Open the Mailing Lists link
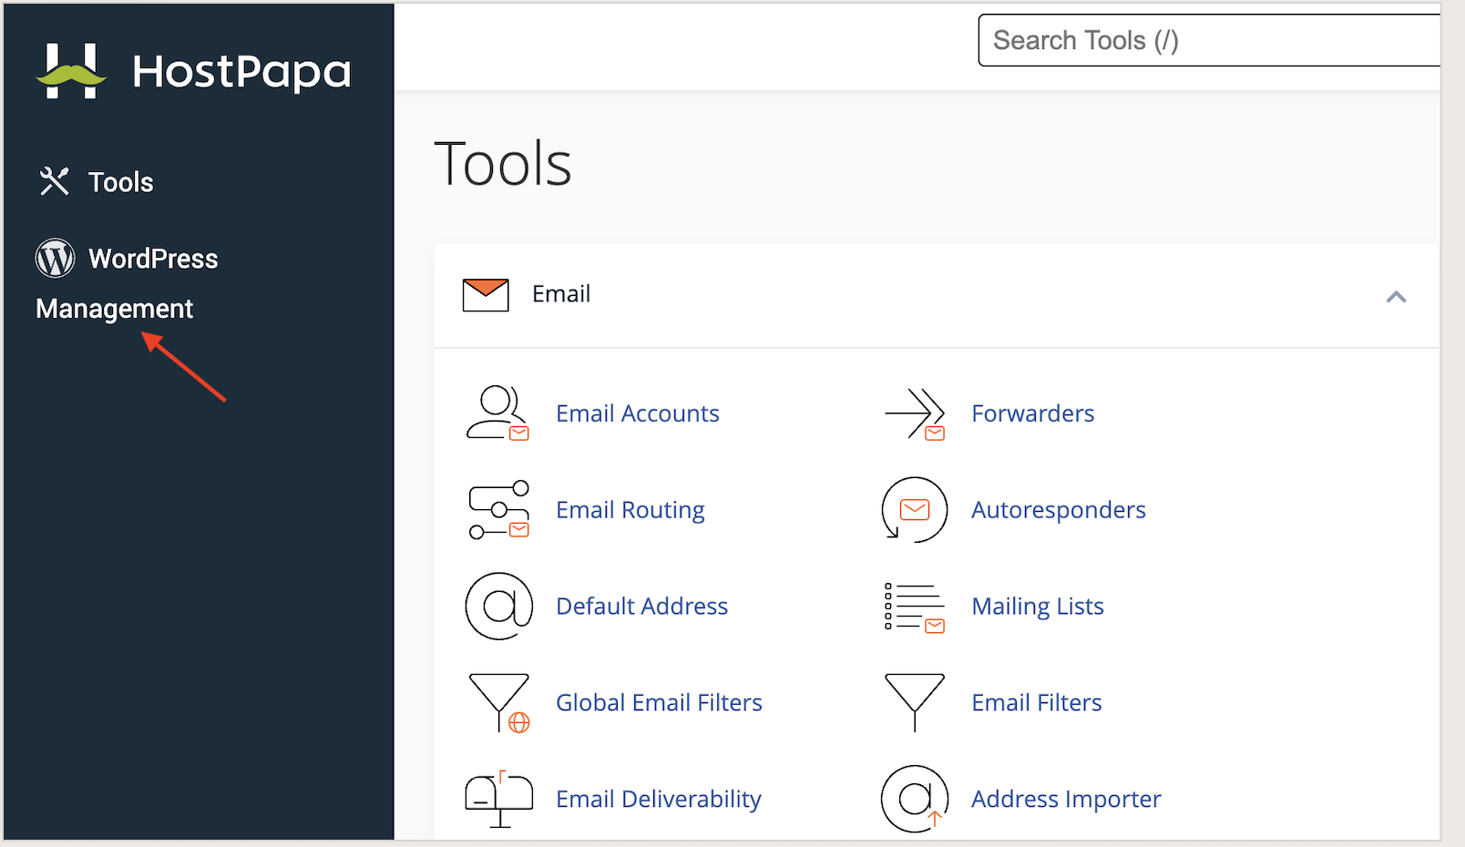Image resolution: width=1465 pixels, height=847 pixels. [x=1038, y=607]
